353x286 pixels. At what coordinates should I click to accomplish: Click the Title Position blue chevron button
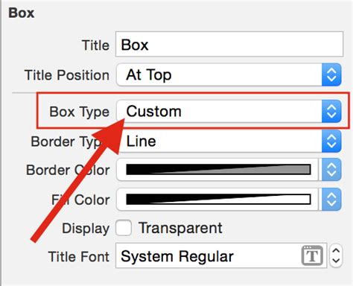click(x=331, y=74)
